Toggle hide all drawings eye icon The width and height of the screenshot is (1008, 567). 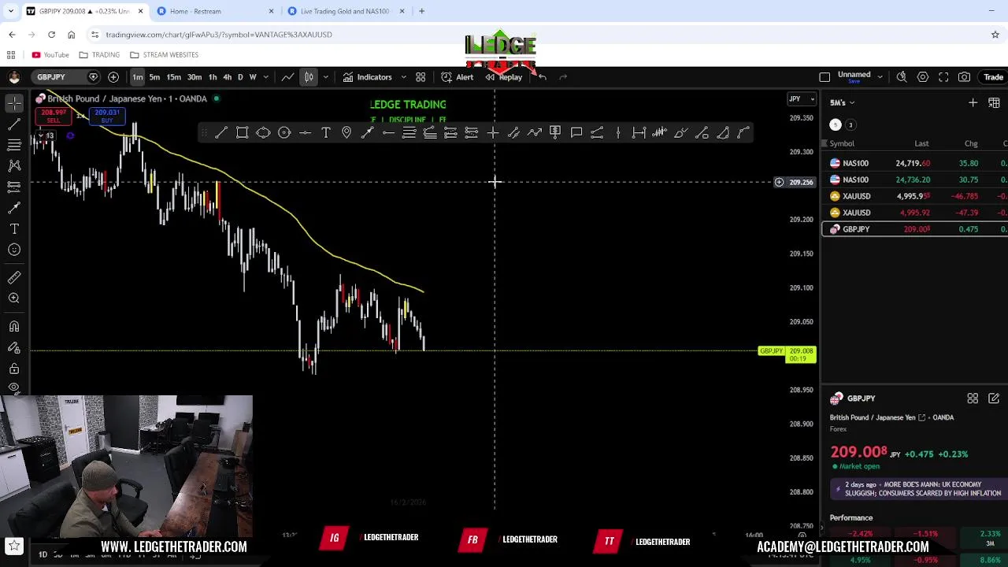[x=14, y=387]
